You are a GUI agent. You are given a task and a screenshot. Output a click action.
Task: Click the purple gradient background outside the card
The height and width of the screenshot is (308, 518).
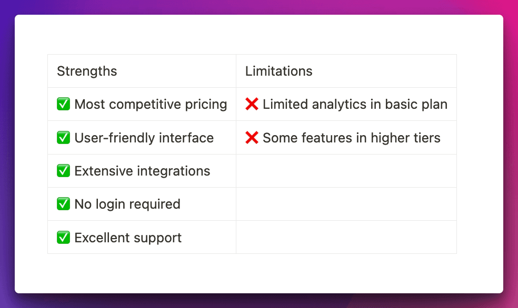coord(6,158)
